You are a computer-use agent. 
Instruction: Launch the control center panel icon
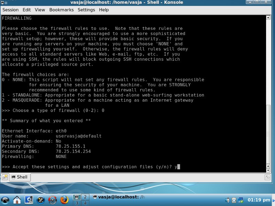[29, 199]
